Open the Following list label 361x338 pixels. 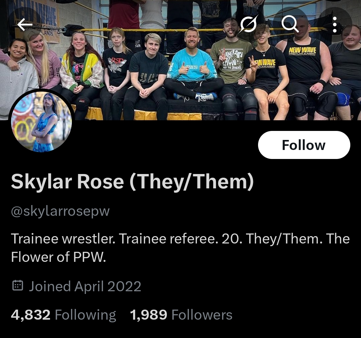click(86, 315)
